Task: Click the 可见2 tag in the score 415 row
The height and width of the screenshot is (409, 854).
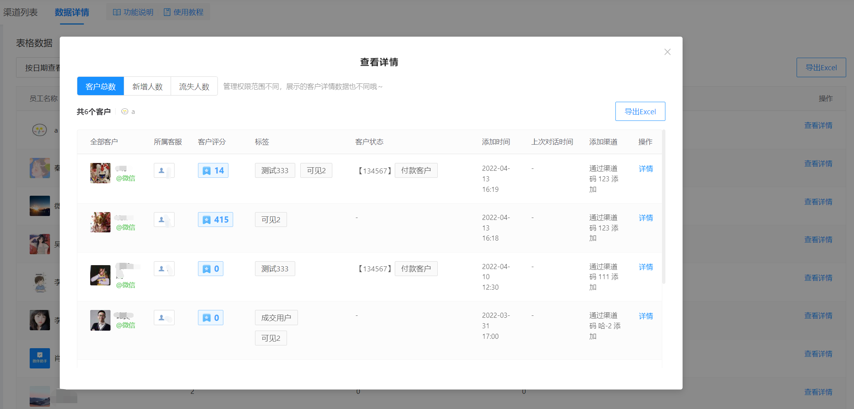Action: point(271,220)
